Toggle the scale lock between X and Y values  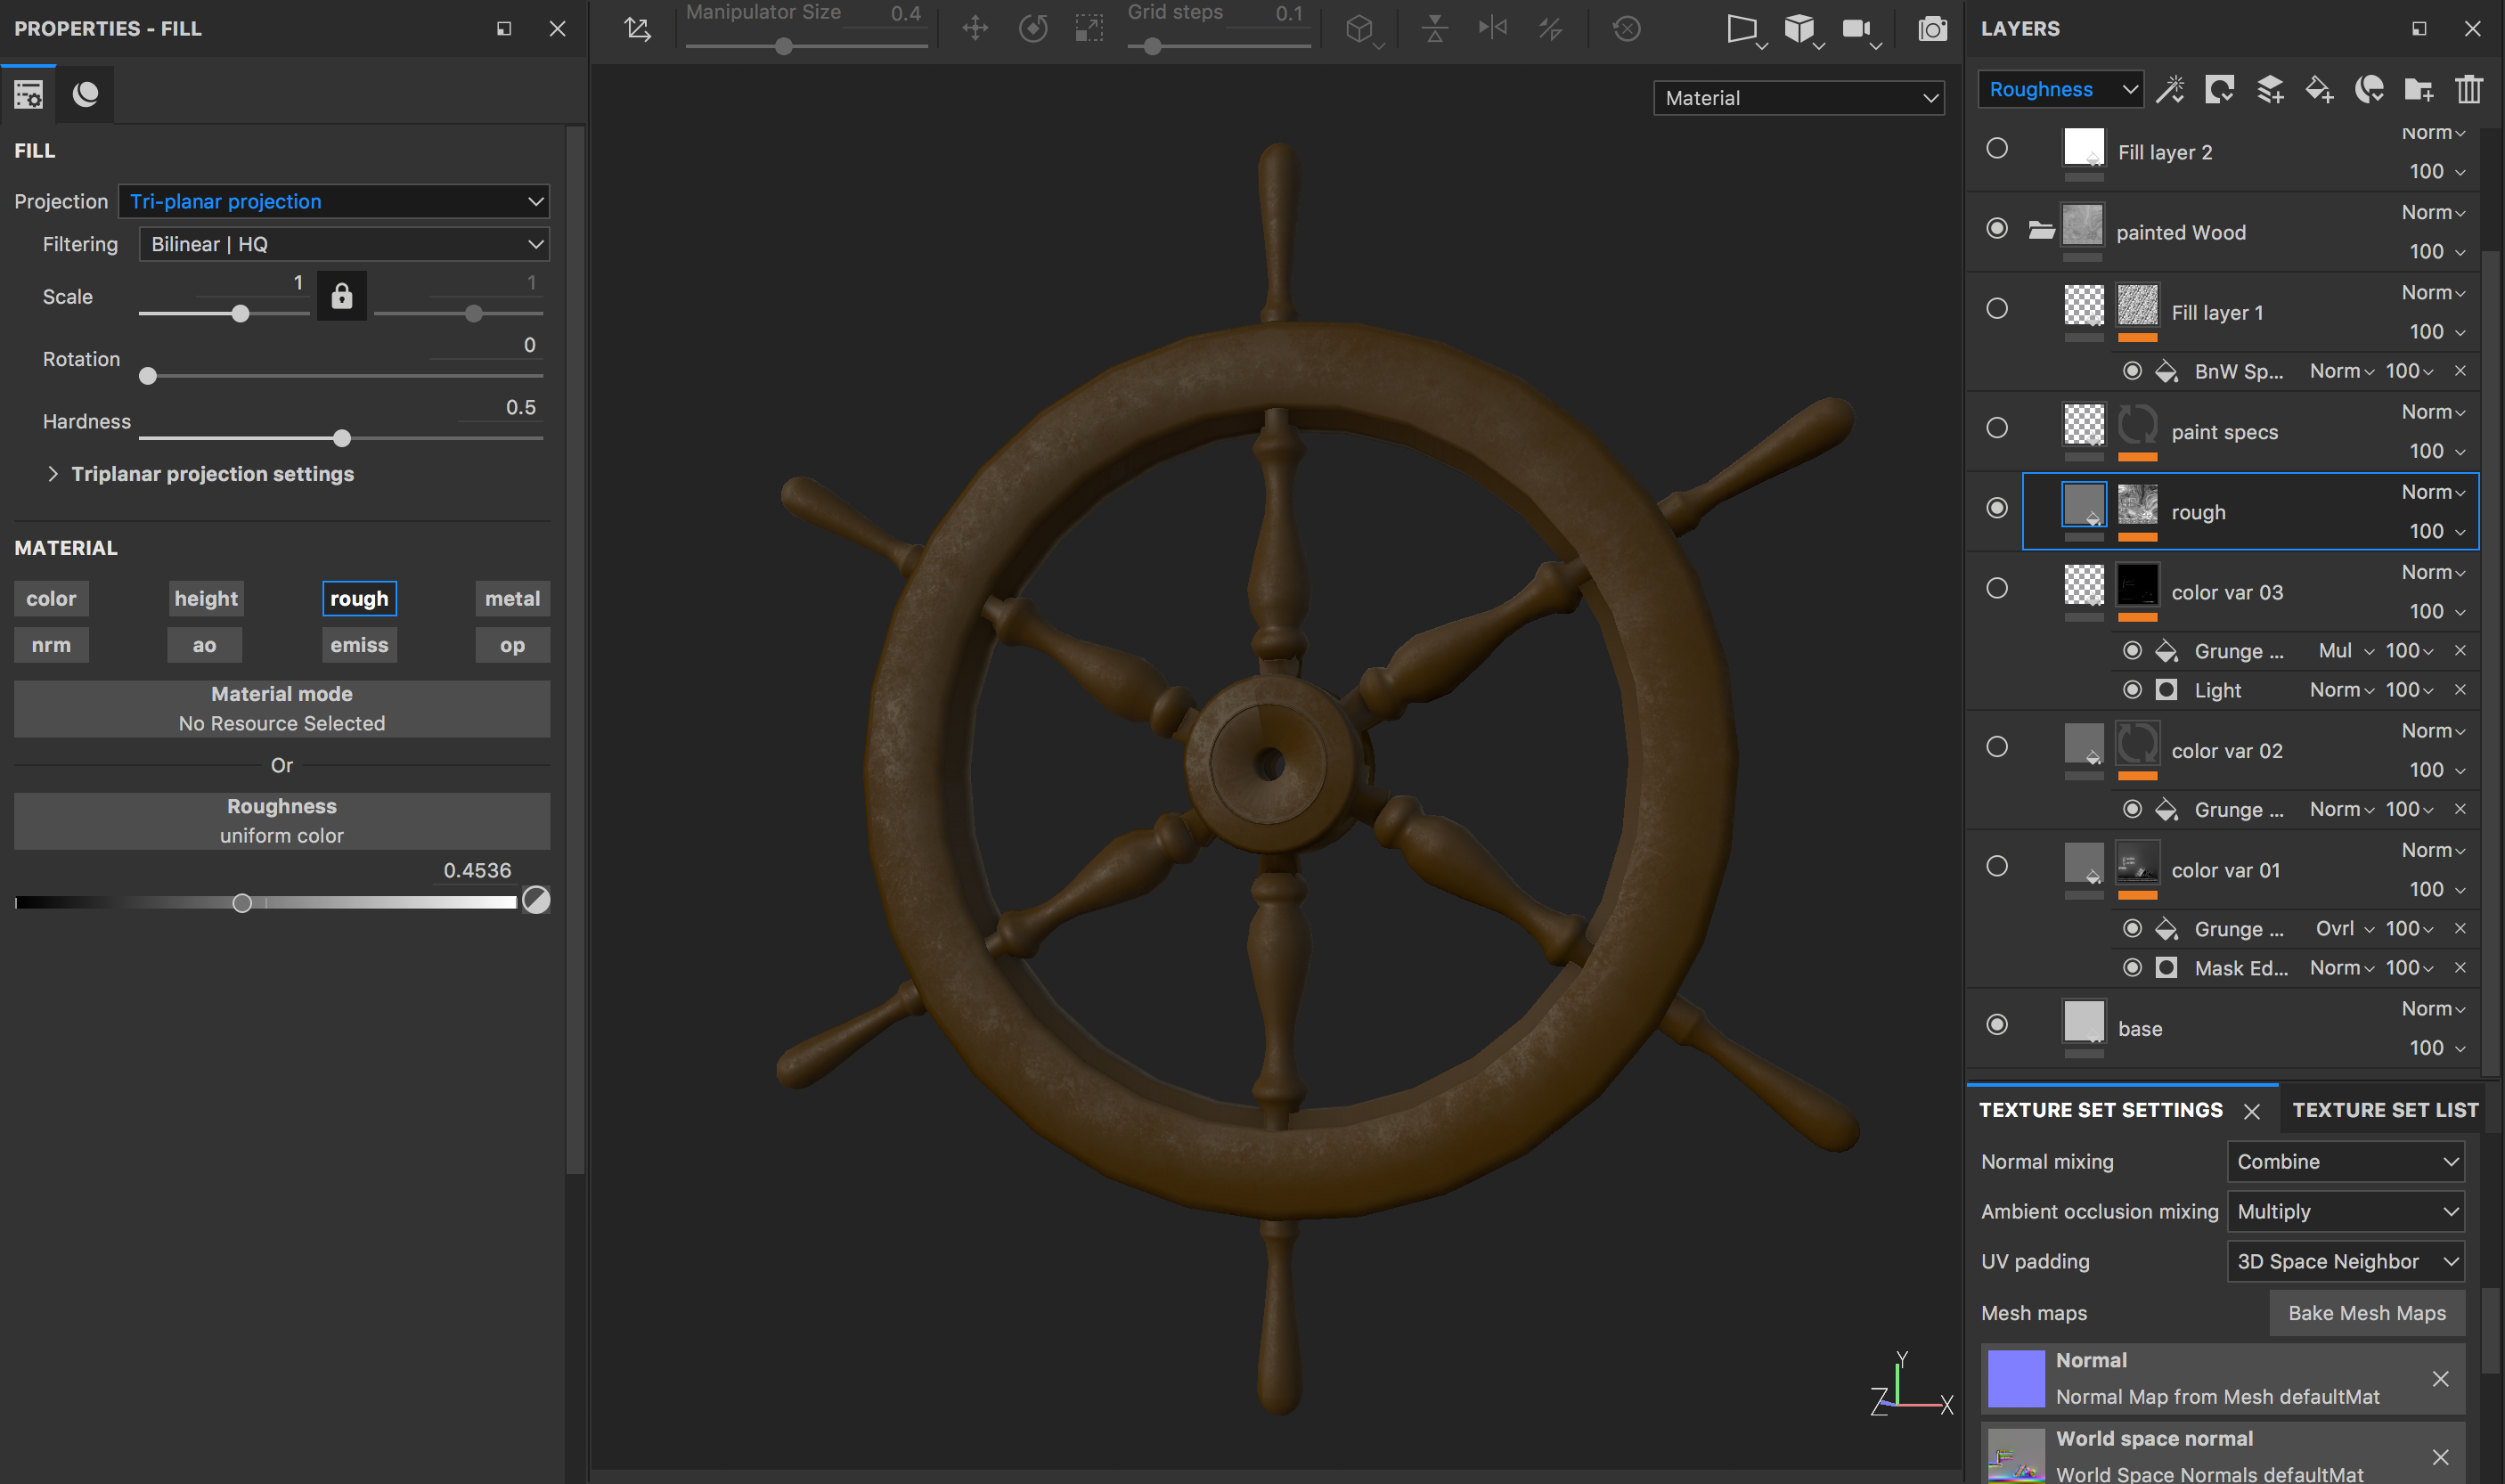click(342, 296)
